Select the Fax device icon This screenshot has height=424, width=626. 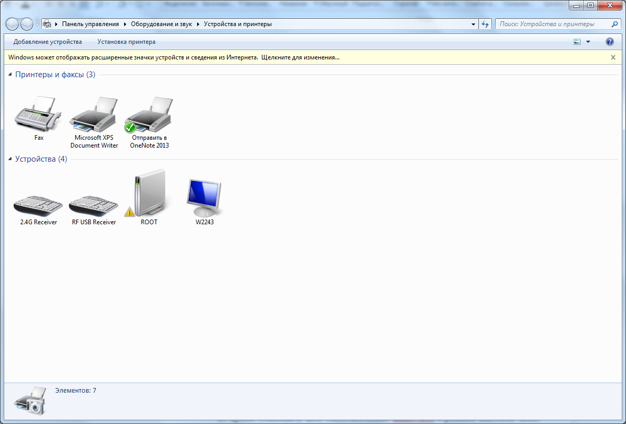(38, 115)
